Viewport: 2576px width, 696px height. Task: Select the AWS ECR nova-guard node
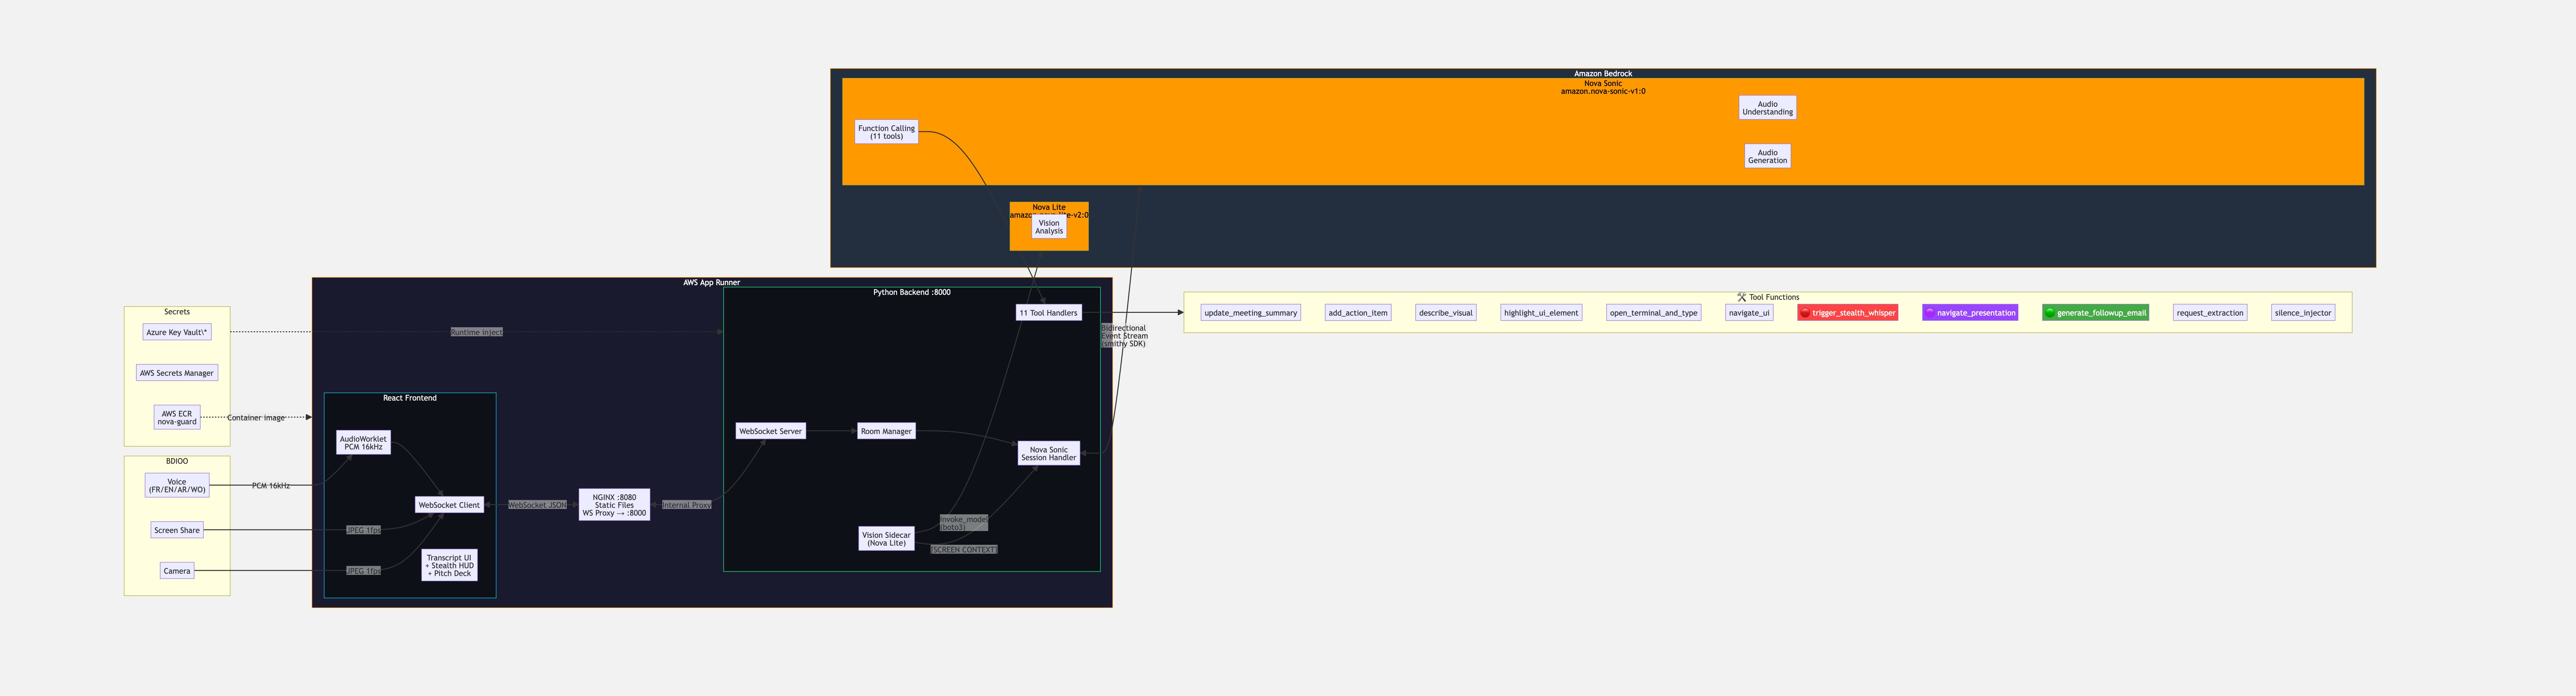pos(177,417)
